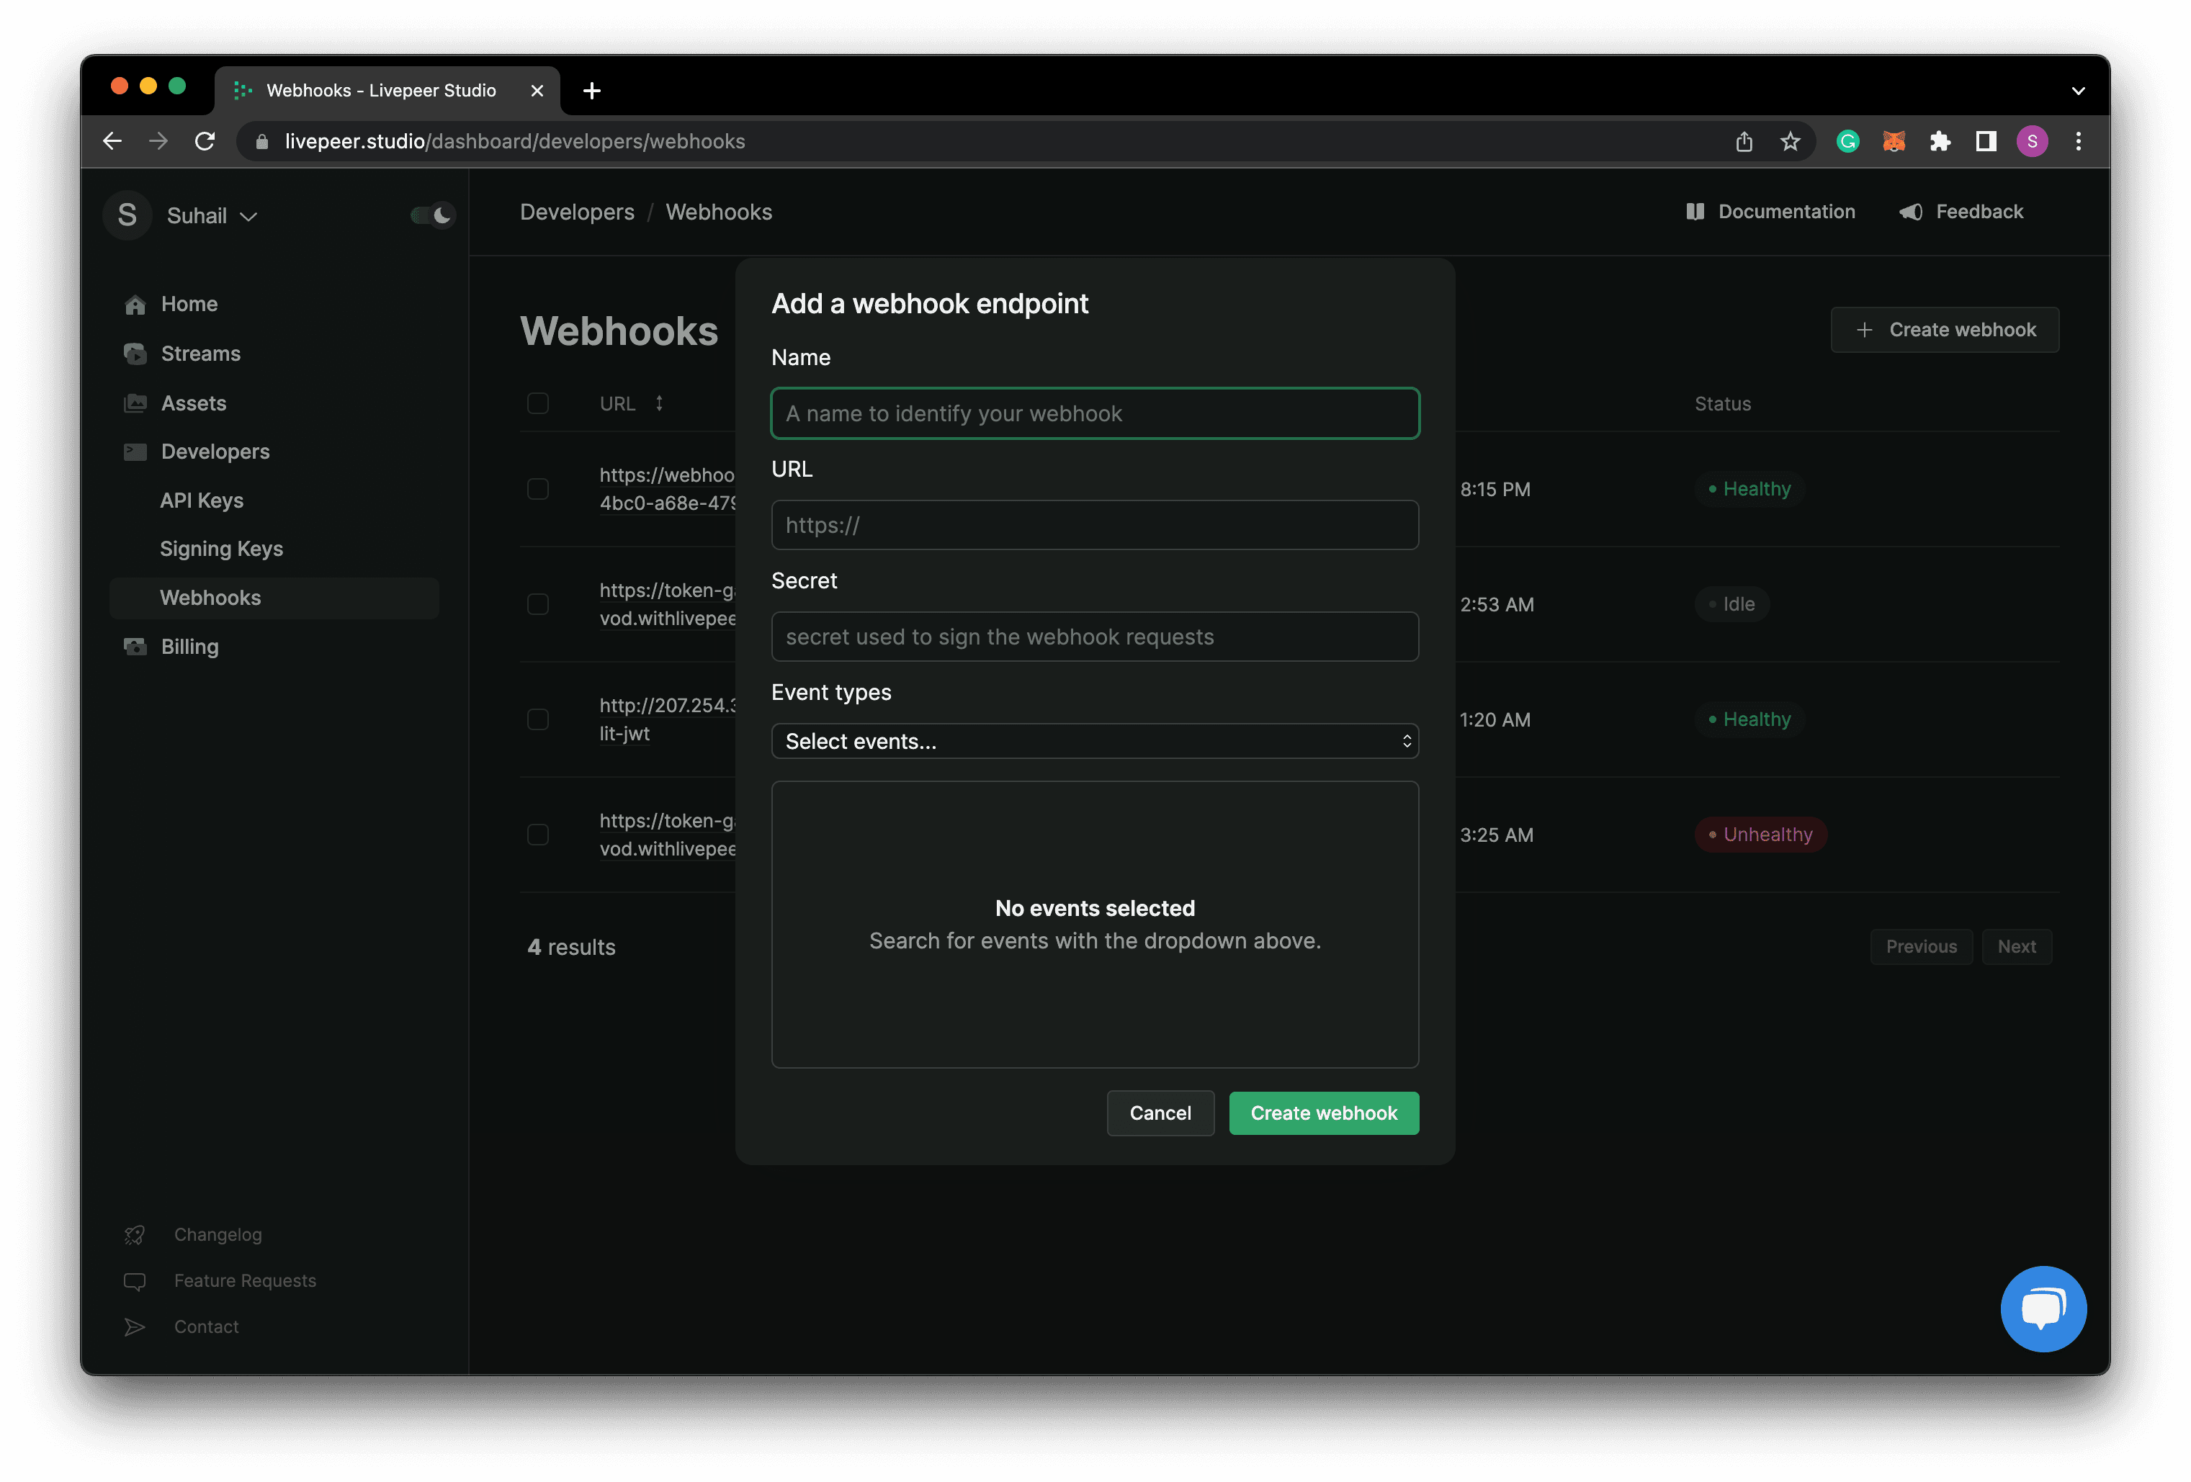
Task: Open API Keys under Developers
Action: pyautogui.click(x=202, y=500)
